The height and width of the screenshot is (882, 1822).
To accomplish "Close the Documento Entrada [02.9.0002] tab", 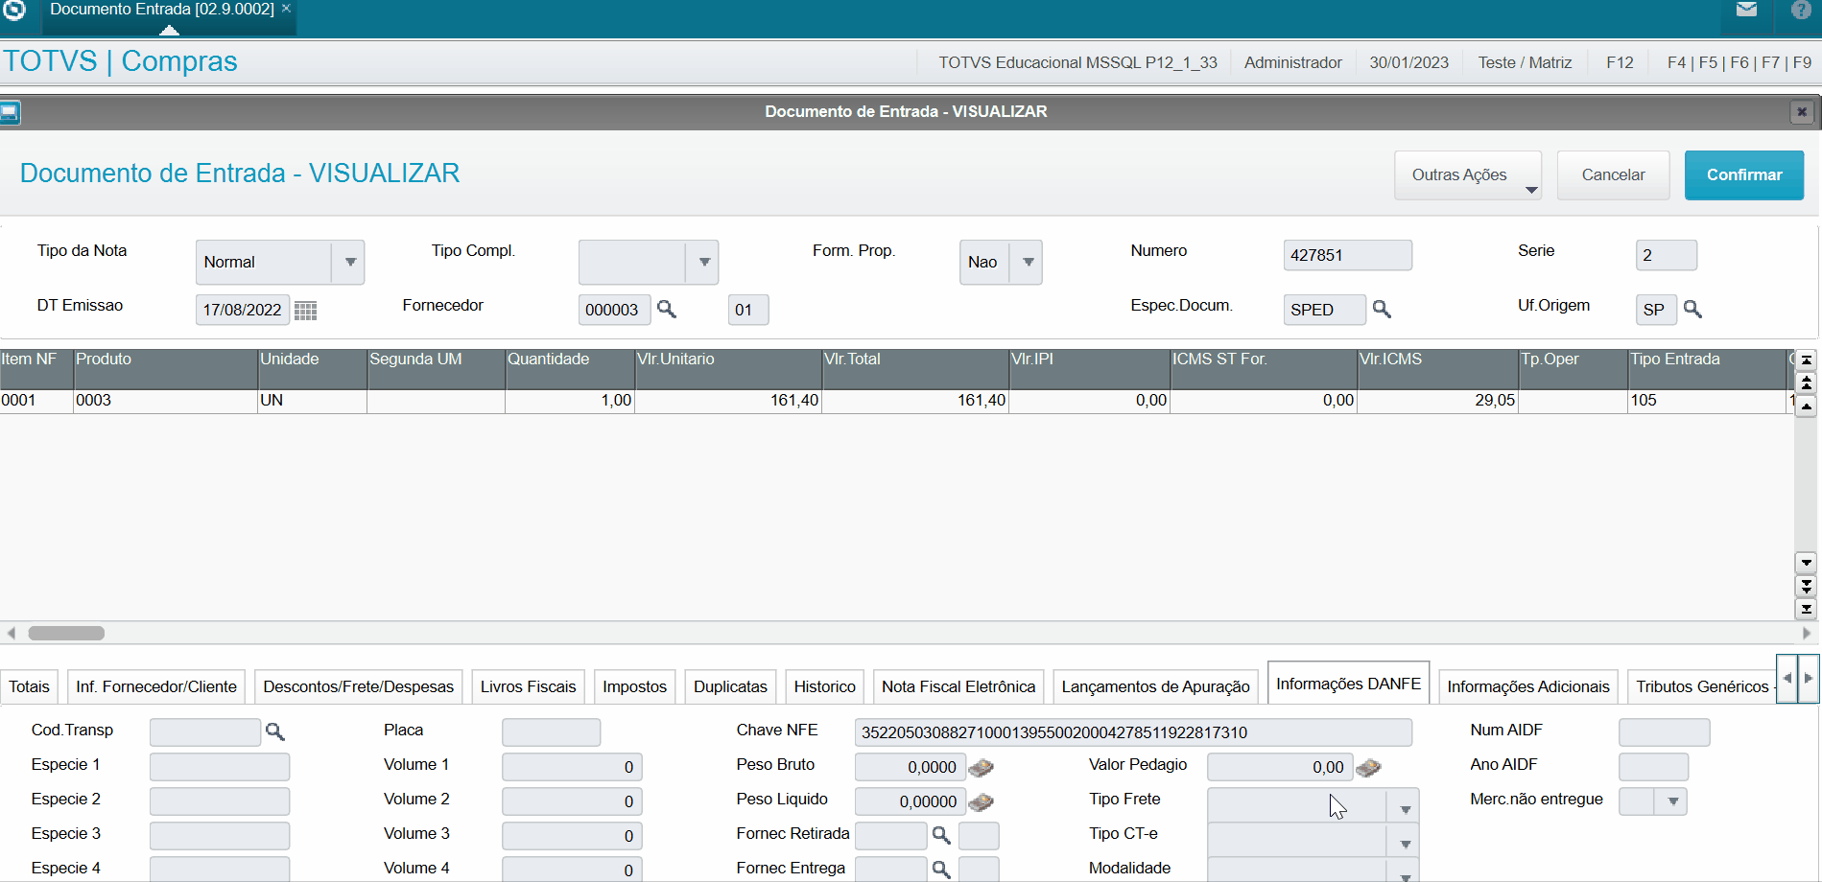I will click(286, 8).
